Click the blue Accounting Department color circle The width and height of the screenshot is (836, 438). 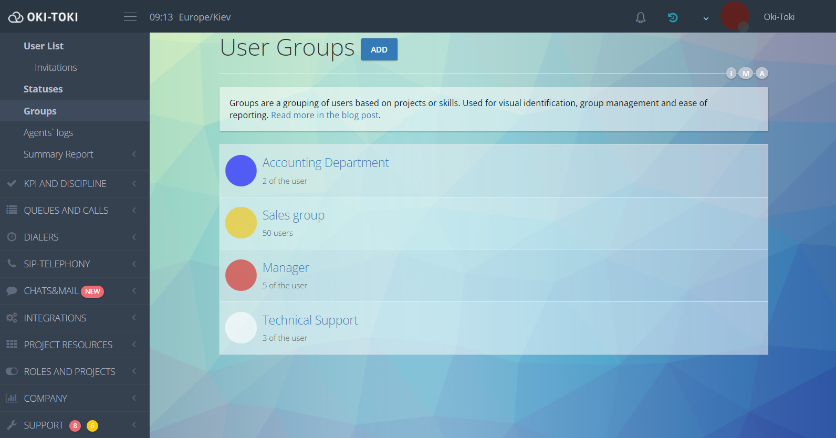241,171
